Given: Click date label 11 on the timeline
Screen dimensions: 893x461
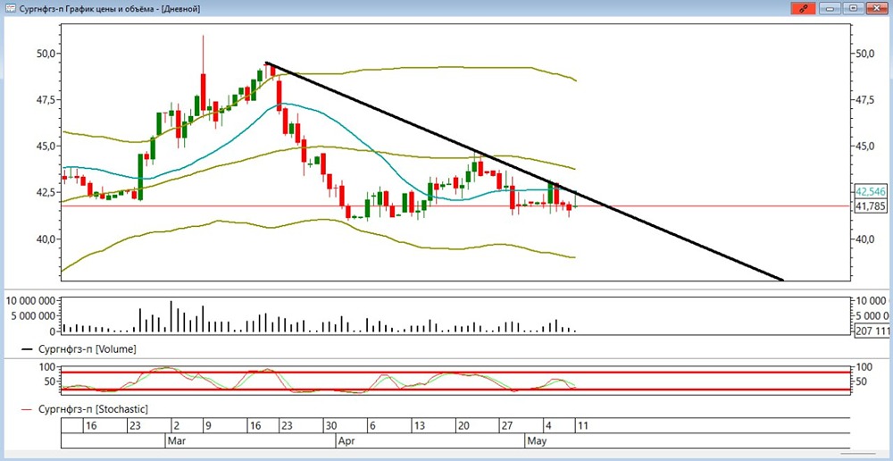Looking at the screenshot, I should (582, 425).
